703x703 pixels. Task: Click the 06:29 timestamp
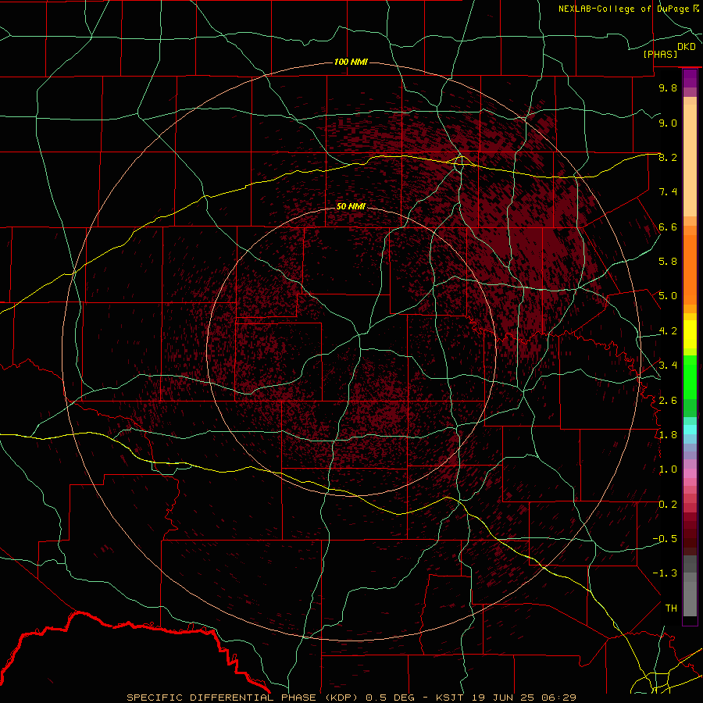pyautogui.click(x=558, y=698)
